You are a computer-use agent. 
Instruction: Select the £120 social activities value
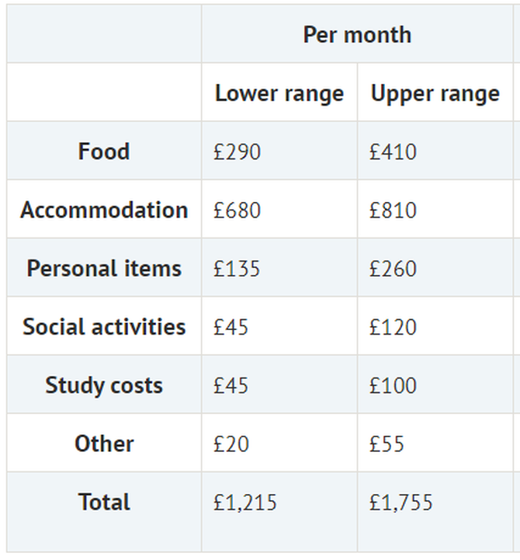(393, 327)
